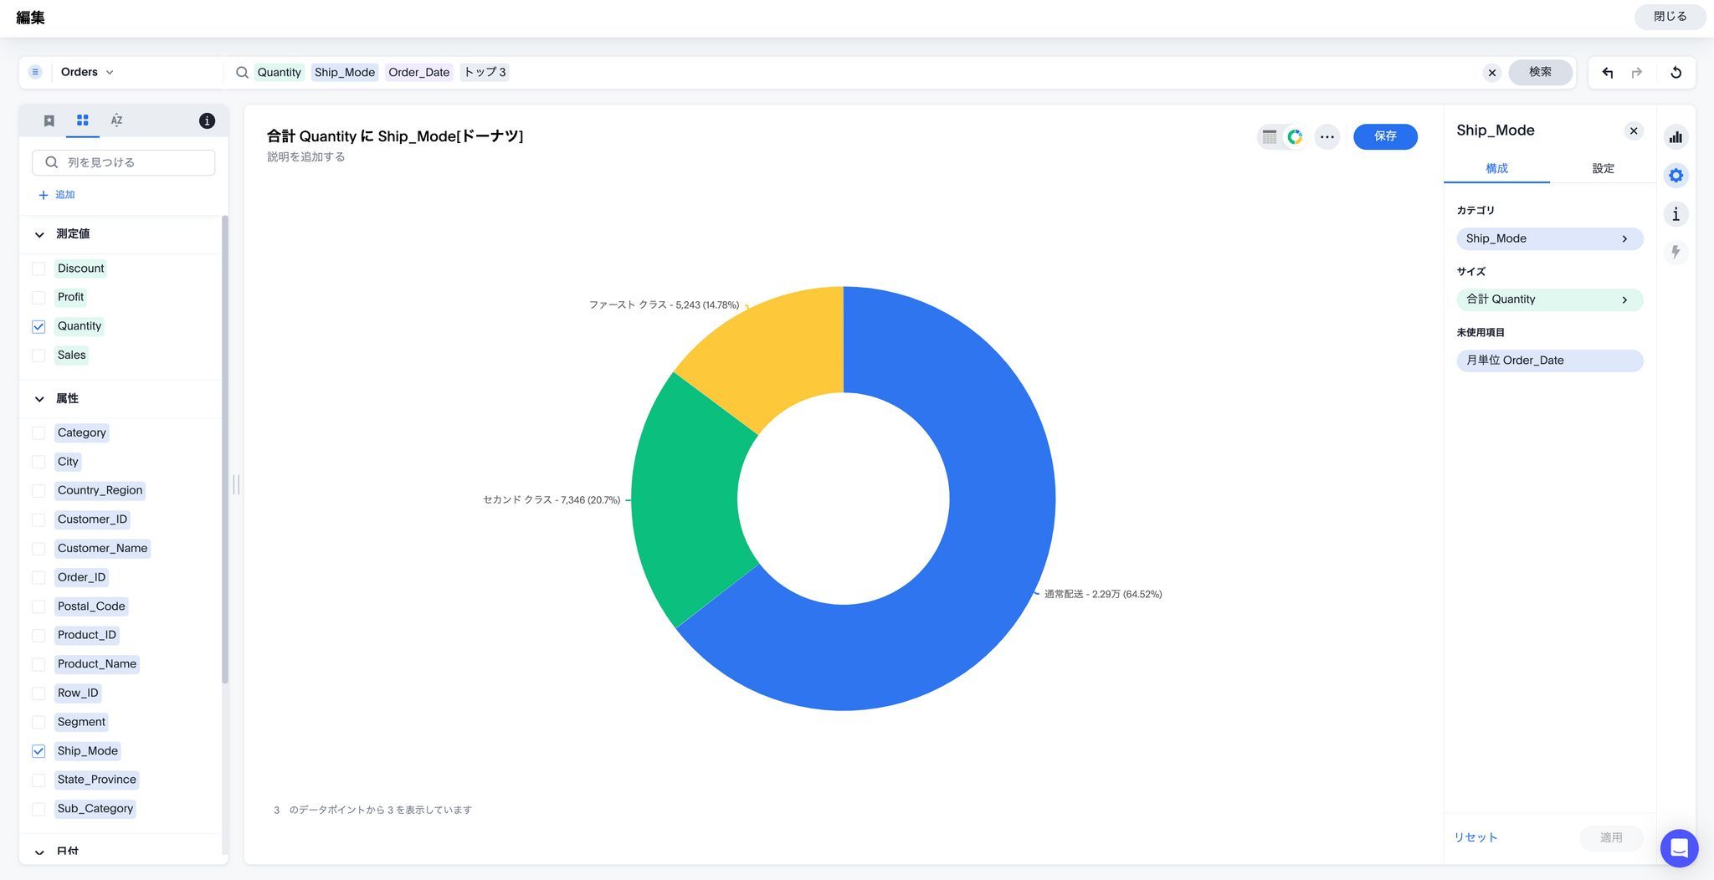Expand the 合計 Quantity size chip arrow

point(1624,299)
